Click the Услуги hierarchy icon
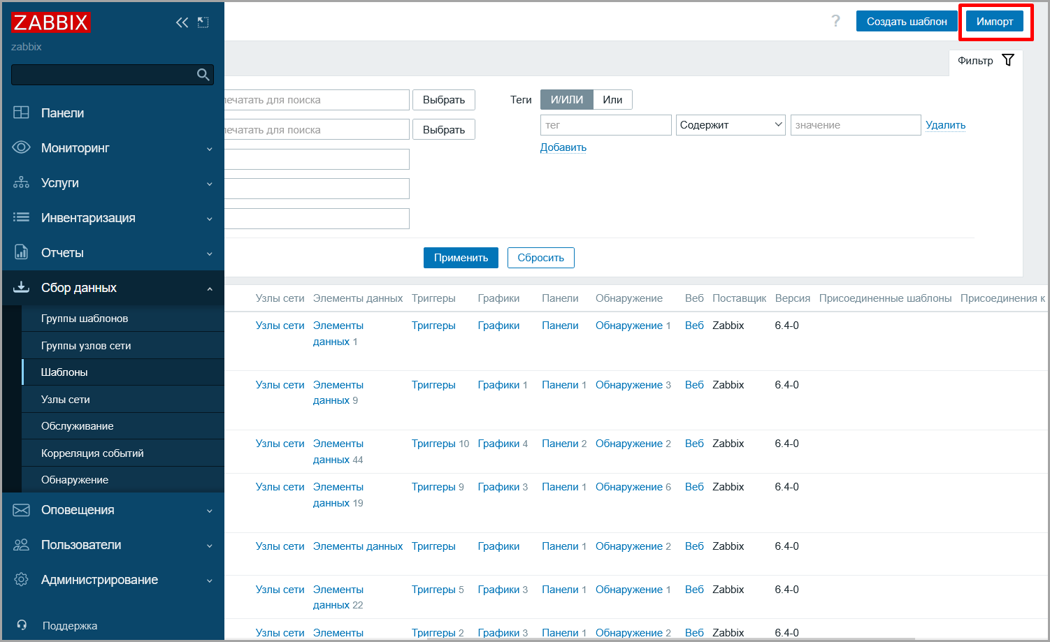 click(22, 182)
